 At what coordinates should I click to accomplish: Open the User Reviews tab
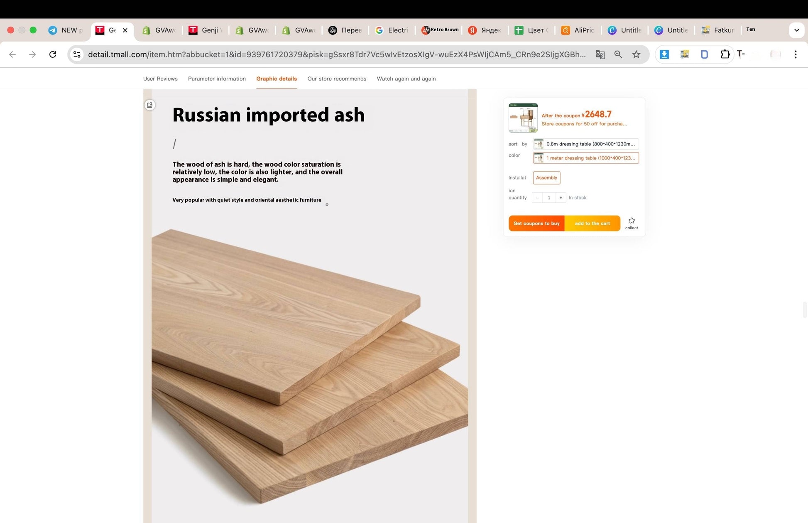click(160, 79)
